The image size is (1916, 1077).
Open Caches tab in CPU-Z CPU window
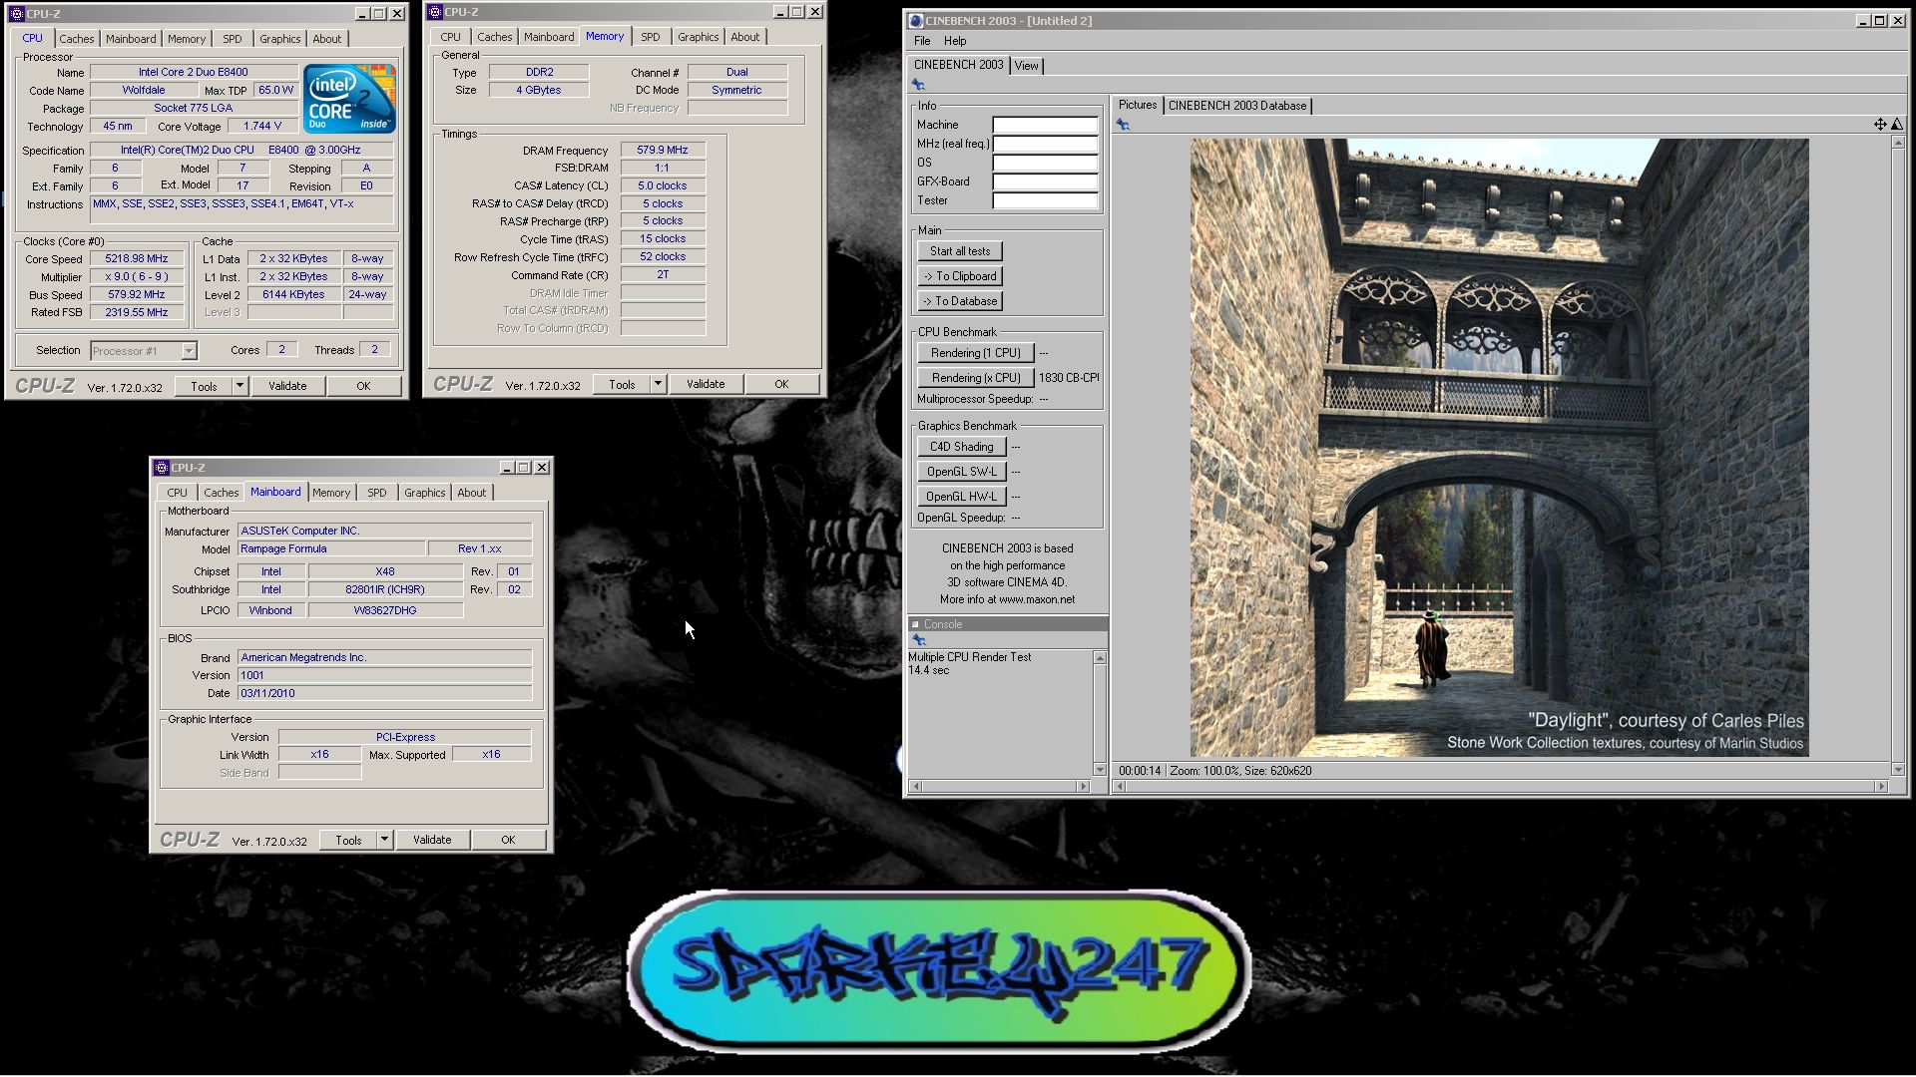coord(76,39)
